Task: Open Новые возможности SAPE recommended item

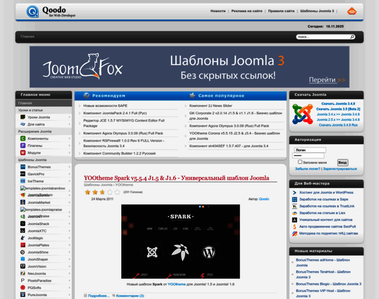Action: (x=105, y=106)
